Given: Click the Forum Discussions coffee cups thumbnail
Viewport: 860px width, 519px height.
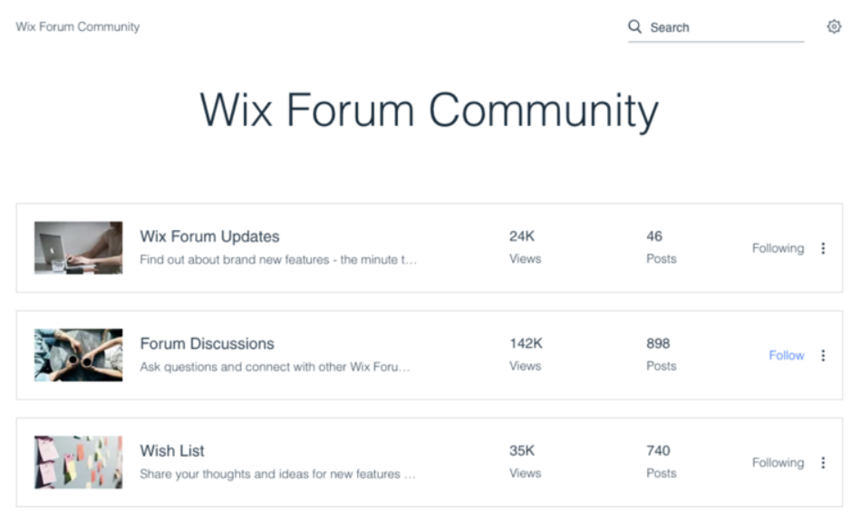Looking at the screenshot, I should [x=78, y=355].
